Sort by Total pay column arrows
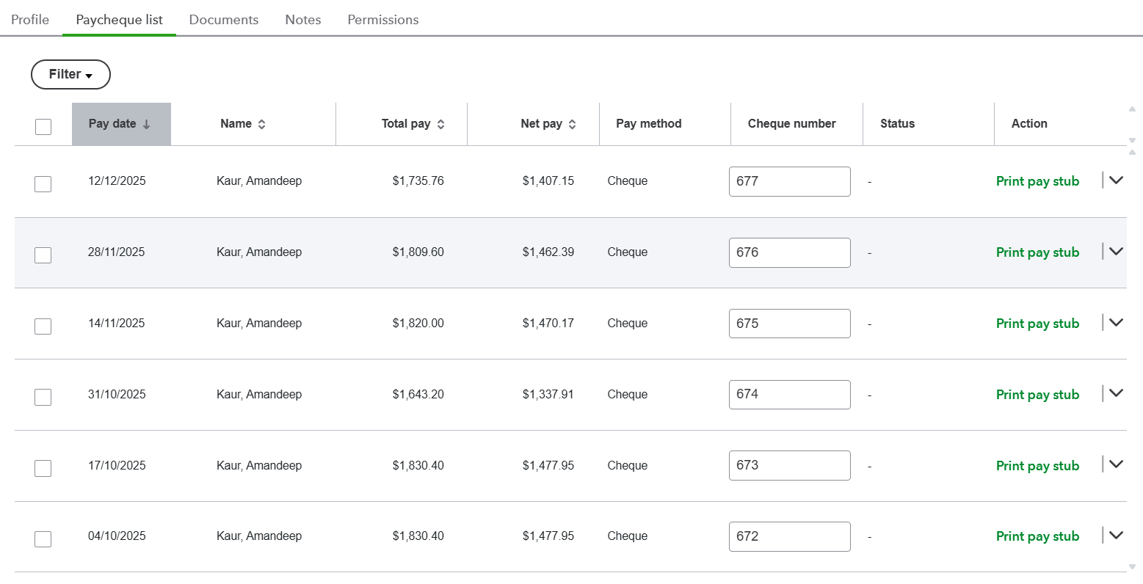This screenshot has height=584, width=1143. (x=440, y=124)
